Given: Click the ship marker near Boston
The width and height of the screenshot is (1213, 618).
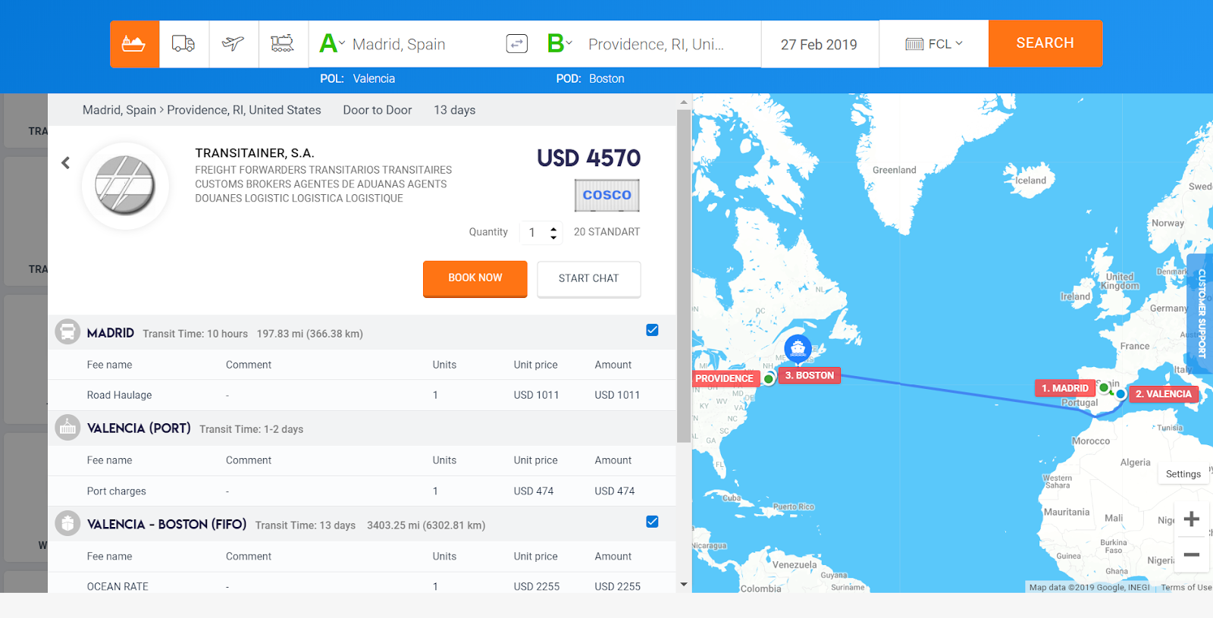Looking at the screenshot, I should (798, 349).
